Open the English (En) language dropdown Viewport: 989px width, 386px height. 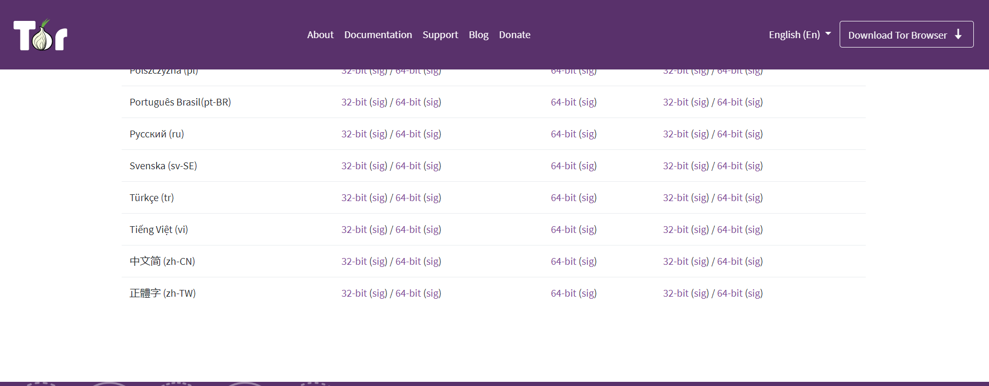[799, 34]
